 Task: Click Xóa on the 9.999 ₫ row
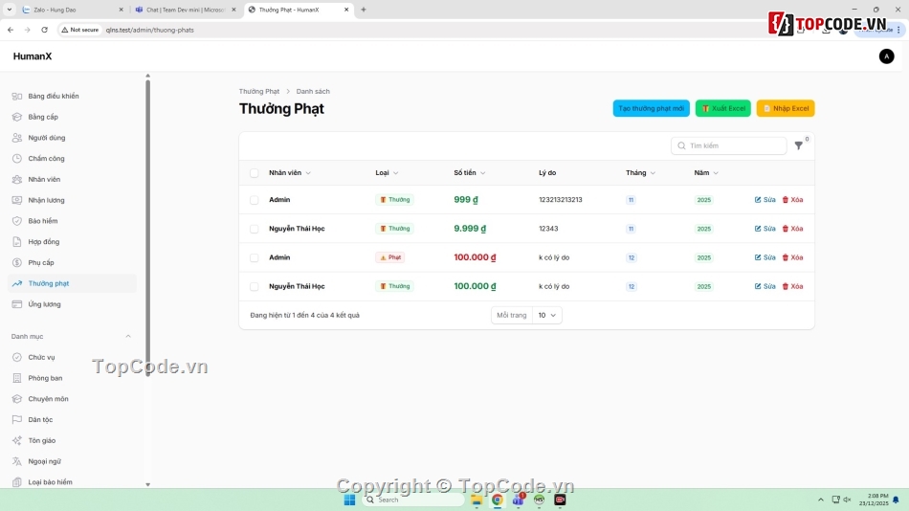click(x=792, y=229)
